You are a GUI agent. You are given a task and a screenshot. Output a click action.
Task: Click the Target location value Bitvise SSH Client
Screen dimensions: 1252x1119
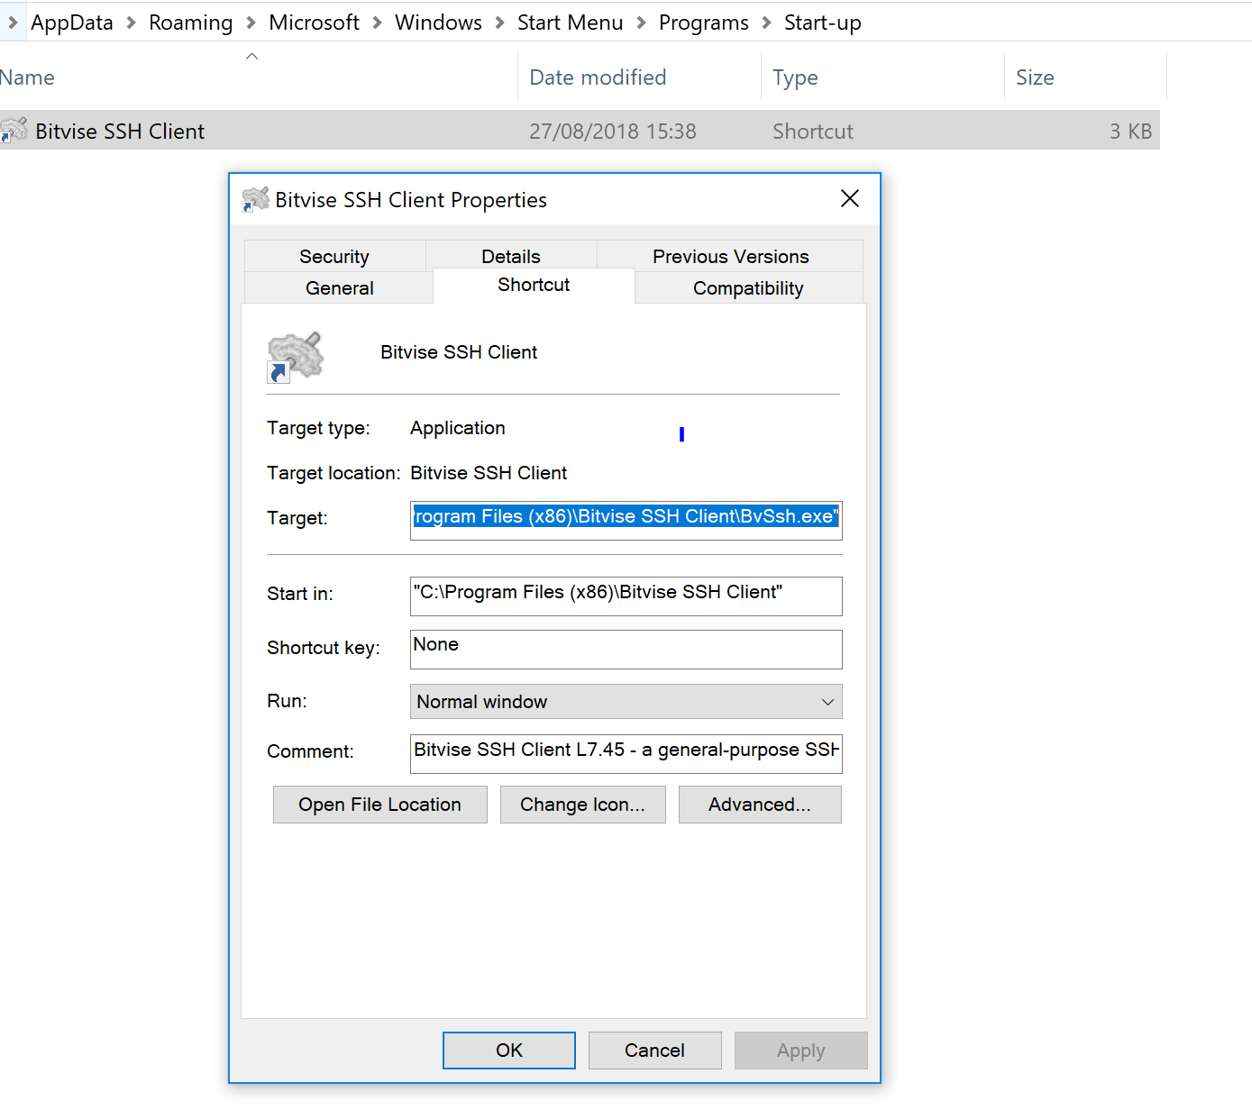point(489,473)
